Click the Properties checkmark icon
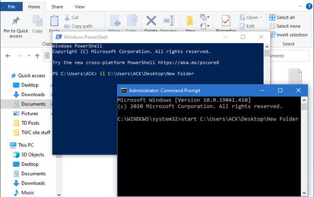Image resolution: width=314 pixels, height=197 pixels. click(226, 21)
